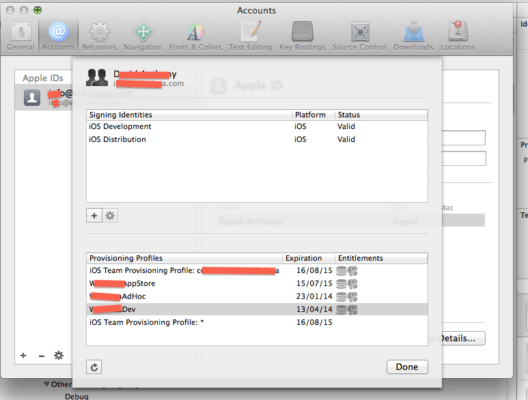The height and width of the screenshot is (400, 528).
Task: Open the Downloads preferences pane
Action: (413, 36)
